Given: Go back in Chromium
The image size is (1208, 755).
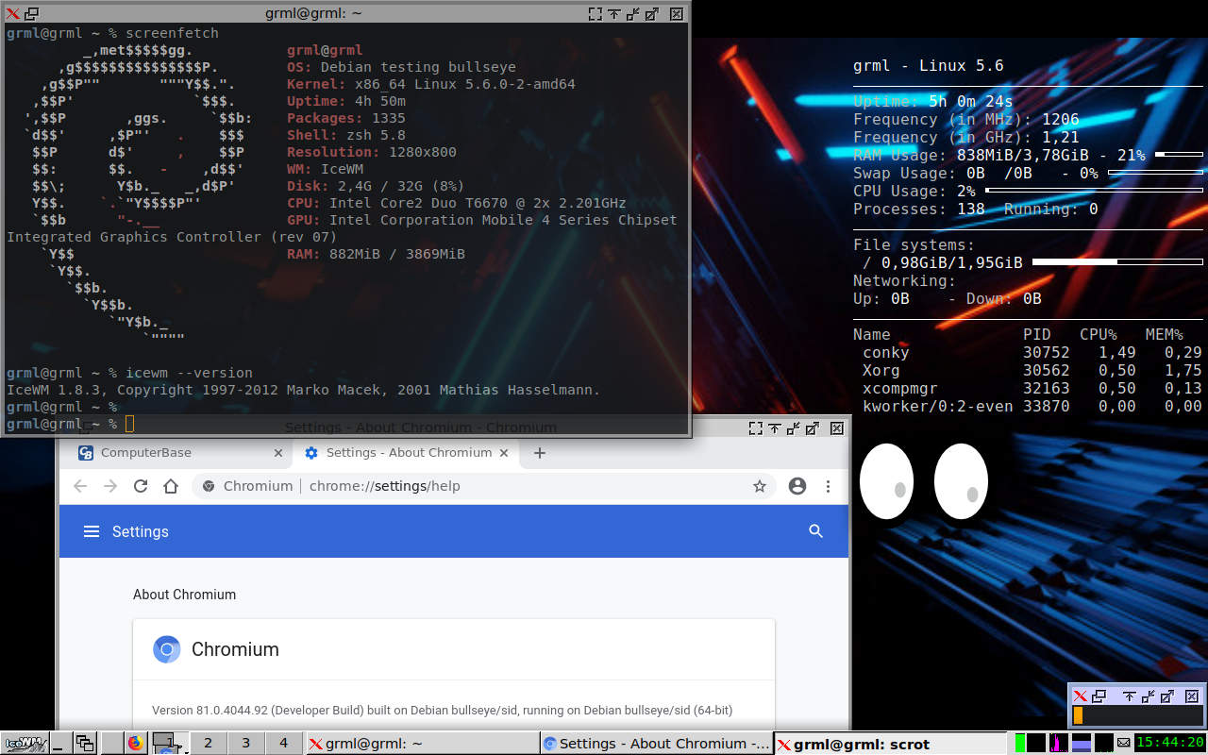Looking at the screenshot, I should [x=80, y=486].
